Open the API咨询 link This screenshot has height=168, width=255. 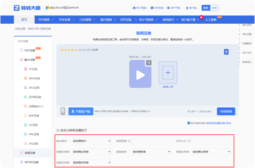coord(157,8)
